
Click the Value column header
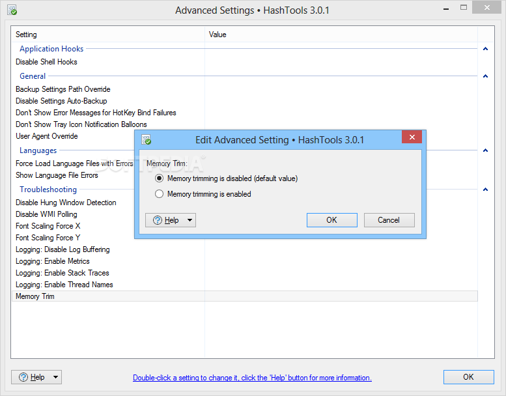341,35
